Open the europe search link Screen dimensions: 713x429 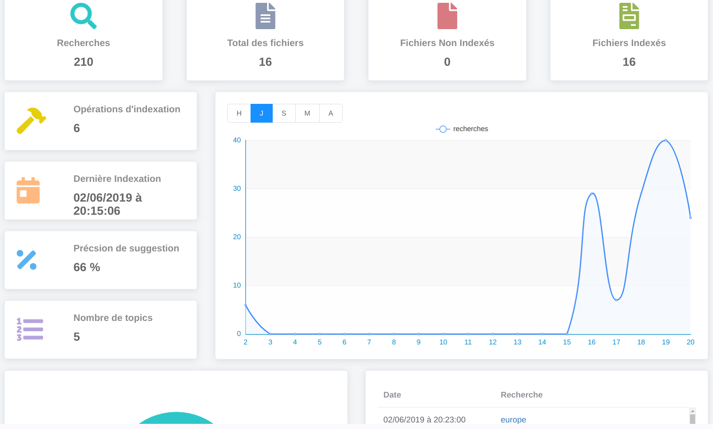click(x=513, y=420)
